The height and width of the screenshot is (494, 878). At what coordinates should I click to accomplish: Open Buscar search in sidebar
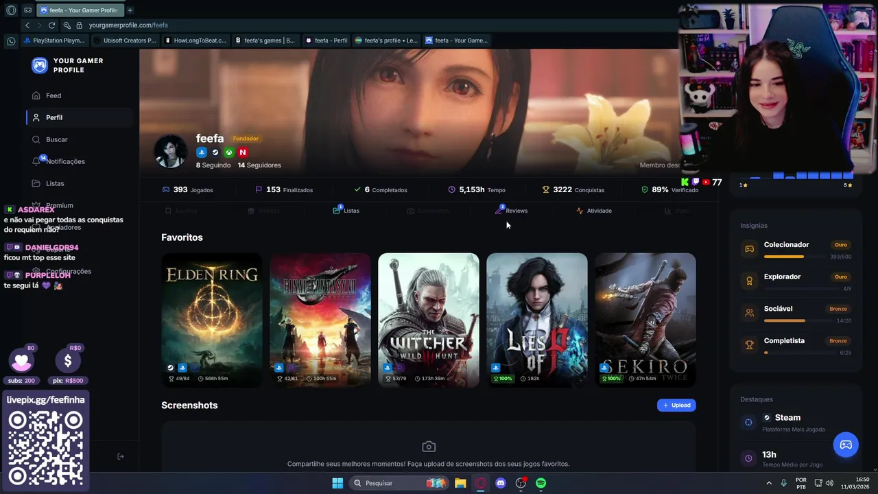tap(49, 139)
